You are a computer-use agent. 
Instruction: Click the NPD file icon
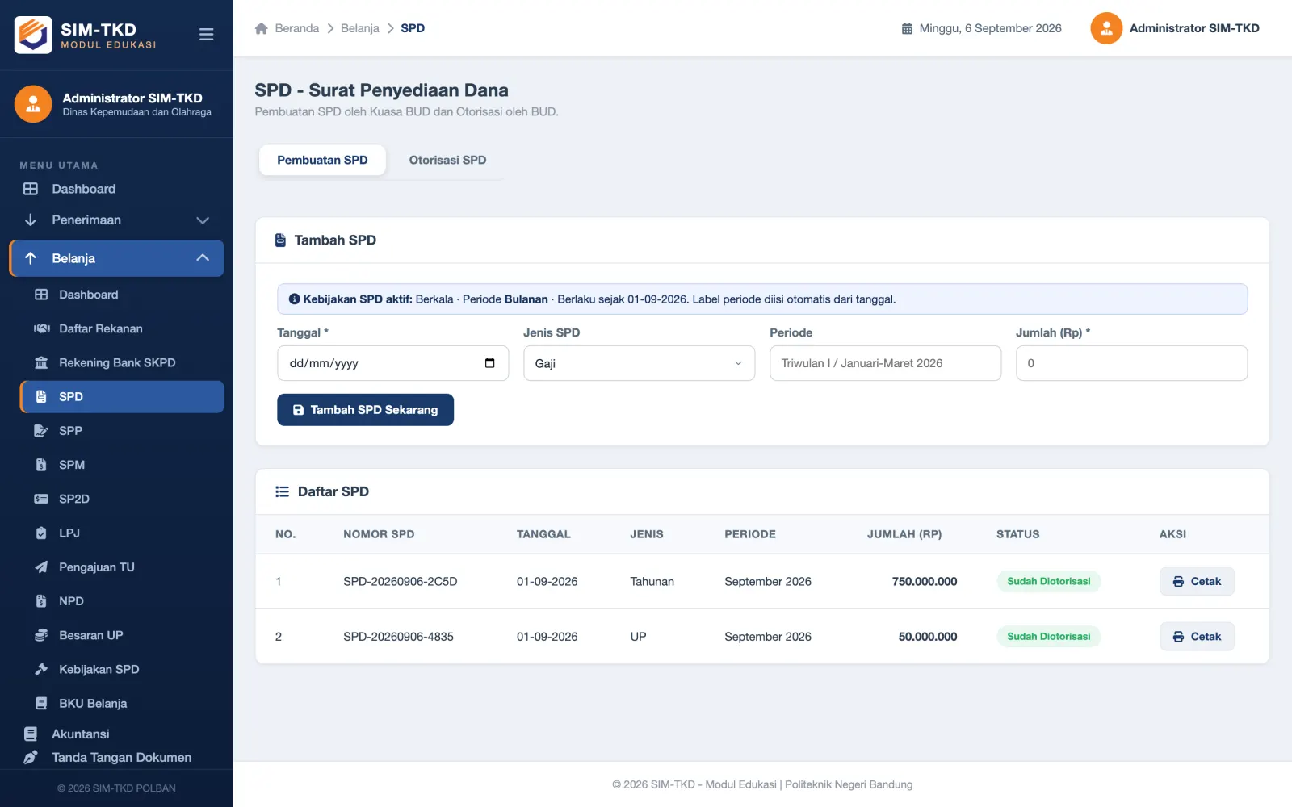[x=41, y=601]
